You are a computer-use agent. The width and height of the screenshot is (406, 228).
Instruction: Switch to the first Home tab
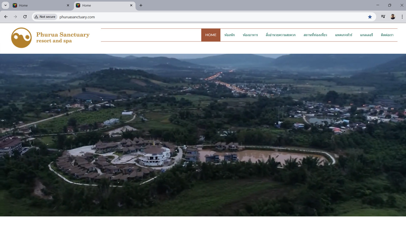tap(39, 5)
